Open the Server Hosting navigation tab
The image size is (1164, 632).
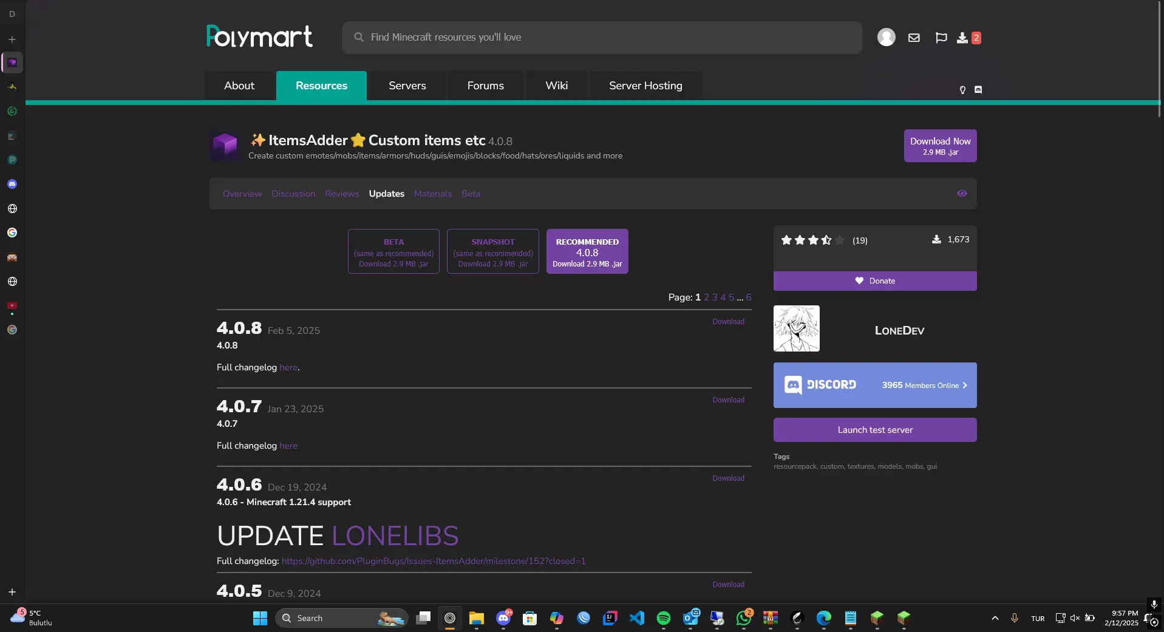(645, 86)
